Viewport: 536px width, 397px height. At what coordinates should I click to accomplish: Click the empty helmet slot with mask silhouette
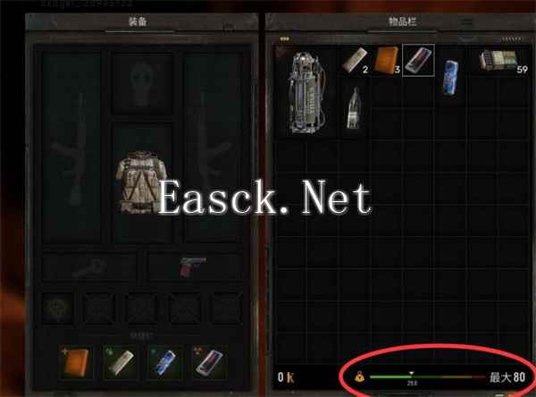pos(142,84)
